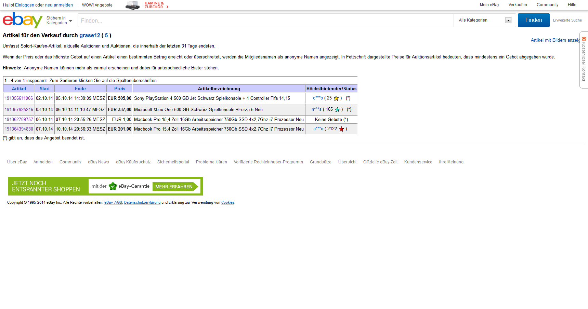Image resolution: width=588 pixels, height=309 pixels.
Task: Click the eBay logo
Action: click(23, 20)
